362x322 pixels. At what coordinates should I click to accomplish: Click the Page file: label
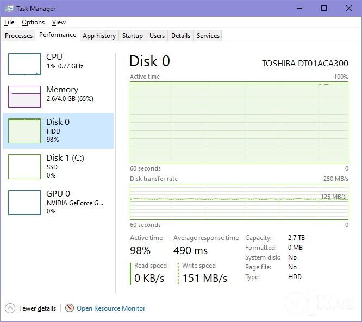pos(258,267)
